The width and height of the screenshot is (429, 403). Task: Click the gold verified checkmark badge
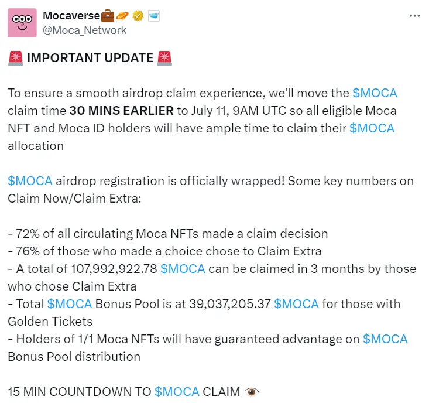[x=138, y=15]
